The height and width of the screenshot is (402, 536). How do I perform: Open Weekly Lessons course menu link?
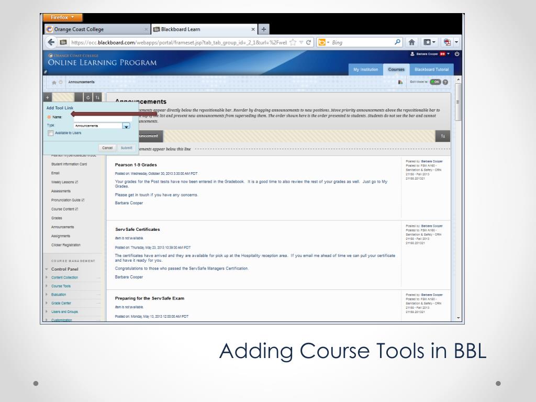63,182
